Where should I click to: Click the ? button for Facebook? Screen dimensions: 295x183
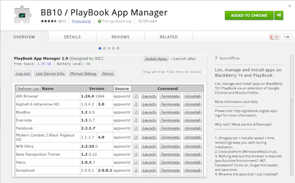(x=136, y=128)
